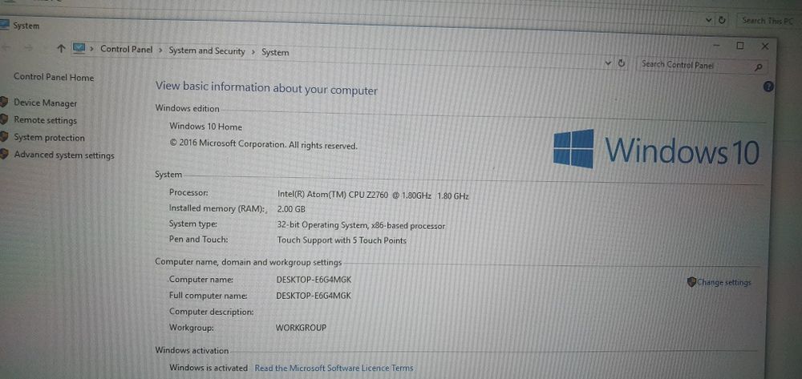Image resolution: width=802 pixels, height=379 pixels.
Task: Open Control Panel Home
Action: pos(54,77)
